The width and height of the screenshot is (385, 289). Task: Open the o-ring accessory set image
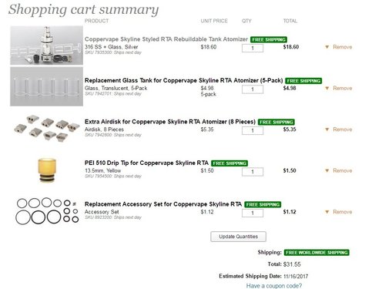tap(47, 211)
